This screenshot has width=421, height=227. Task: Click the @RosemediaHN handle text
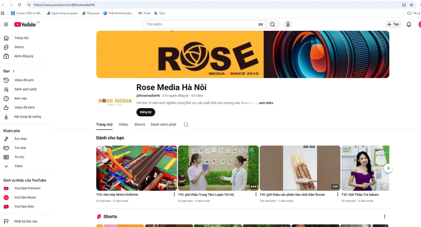148,96
